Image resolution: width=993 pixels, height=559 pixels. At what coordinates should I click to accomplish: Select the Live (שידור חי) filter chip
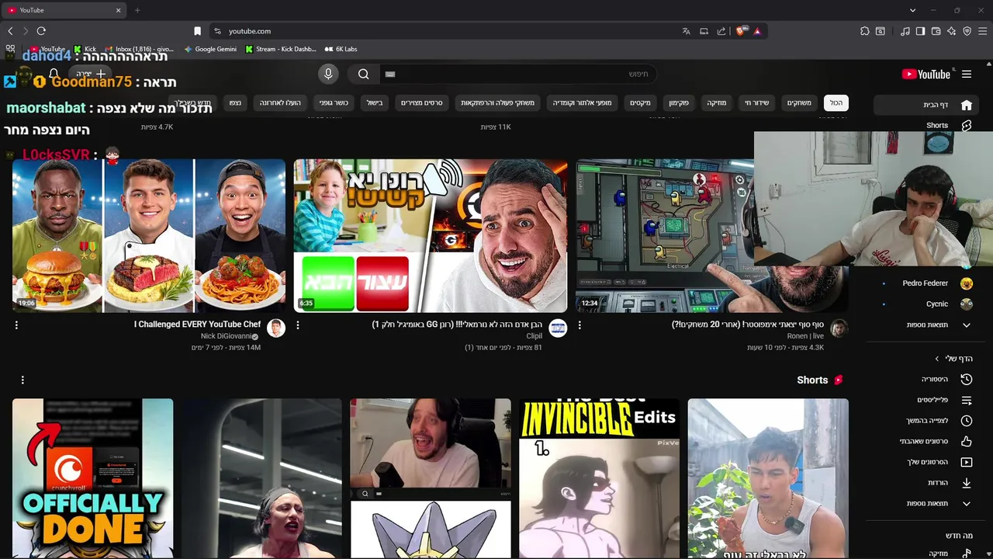click(756, 102)
